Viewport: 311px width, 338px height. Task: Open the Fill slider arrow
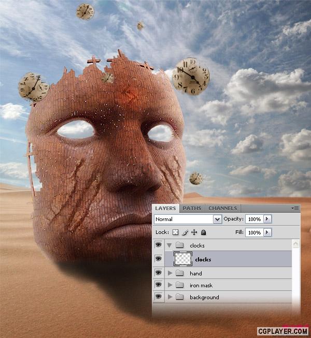pyautogui.click(x=267, y=232)
